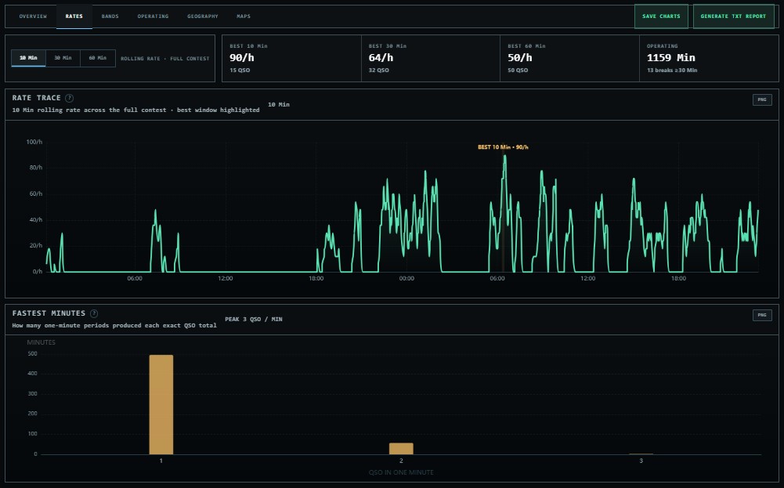Screen dimensions: 784x488
Task: Click the 'RATE TRACE' heading
Action: coord(37,98)
